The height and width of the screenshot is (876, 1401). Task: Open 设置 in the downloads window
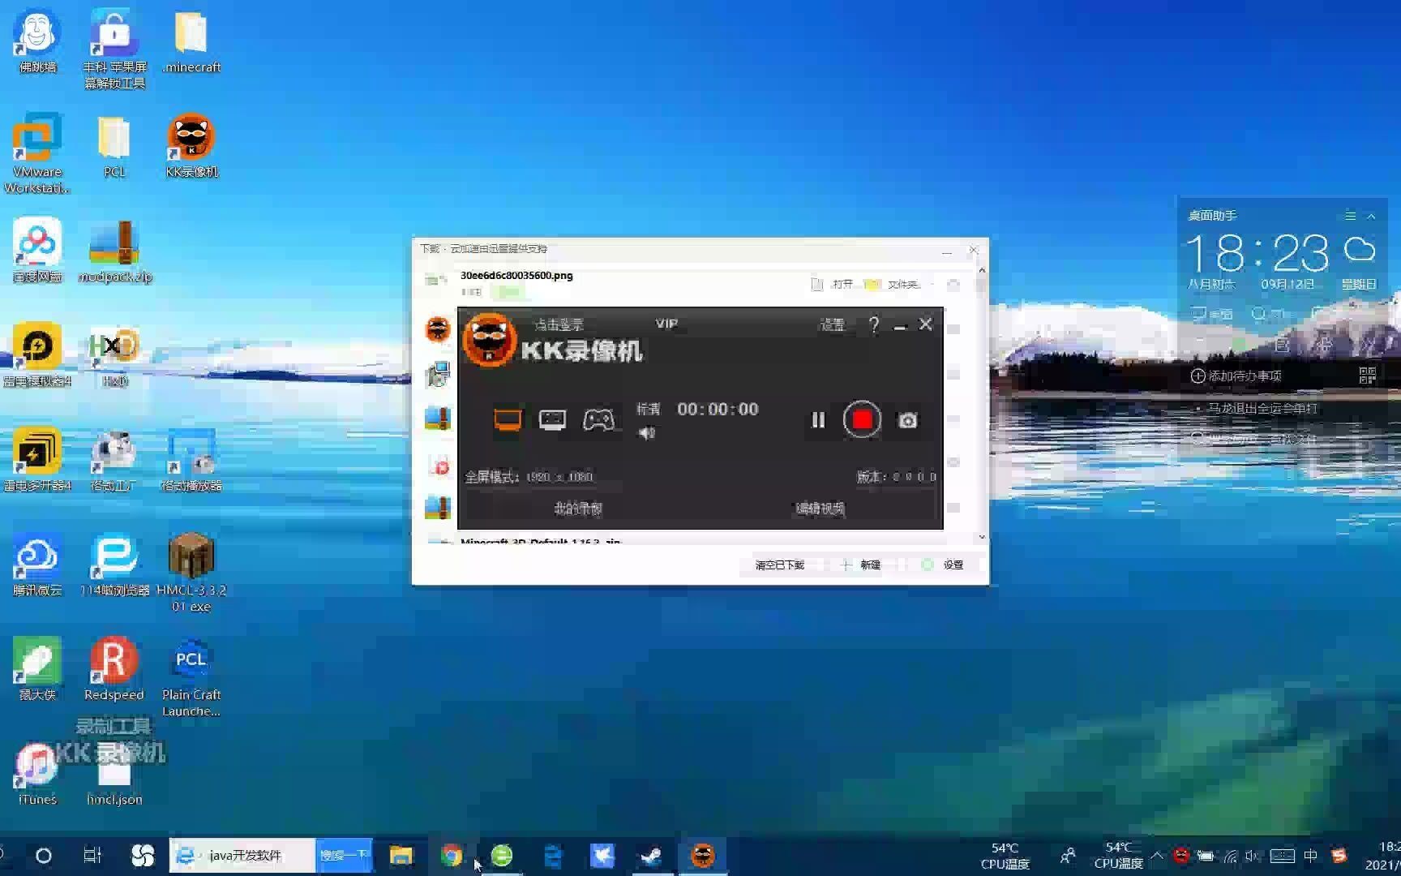point(944,565)
